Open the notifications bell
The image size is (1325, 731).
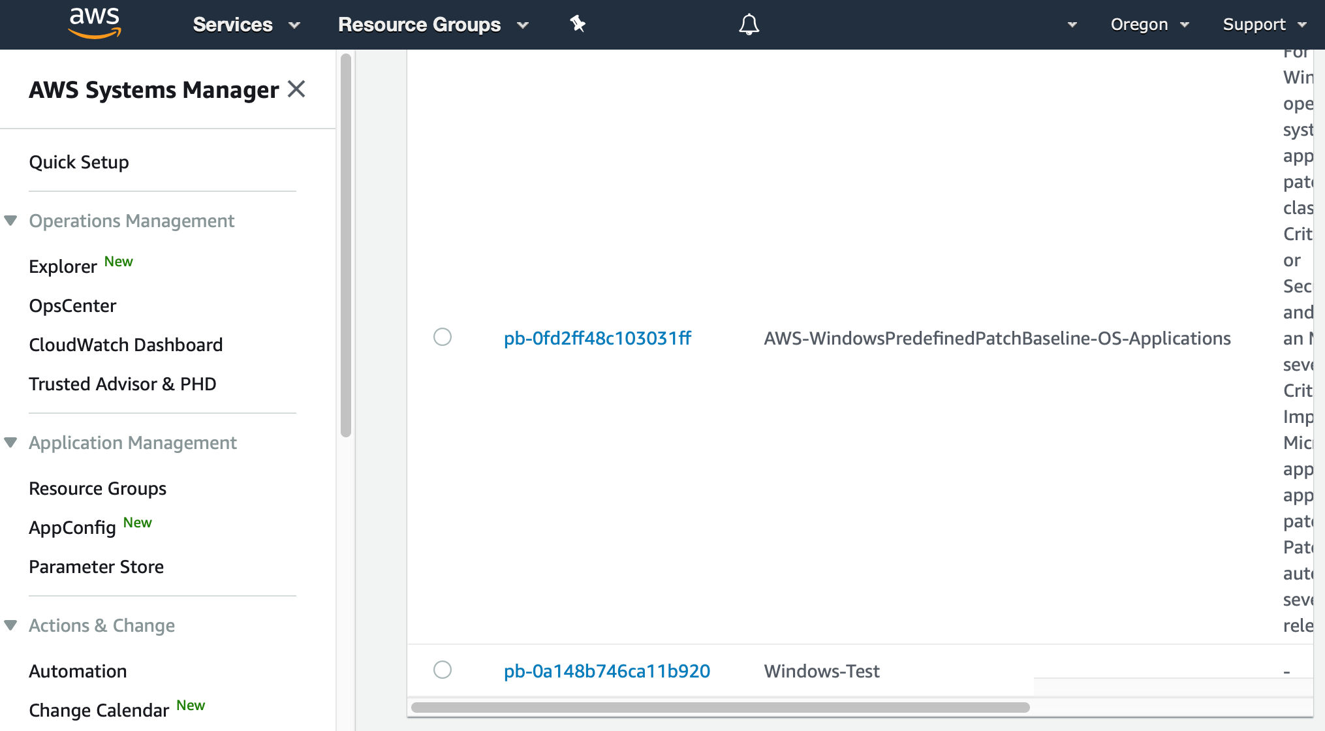pyautogui.click(x=748, y=23)
